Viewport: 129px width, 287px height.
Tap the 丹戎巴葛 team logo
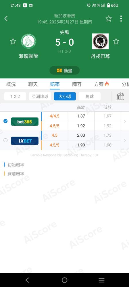101,41
